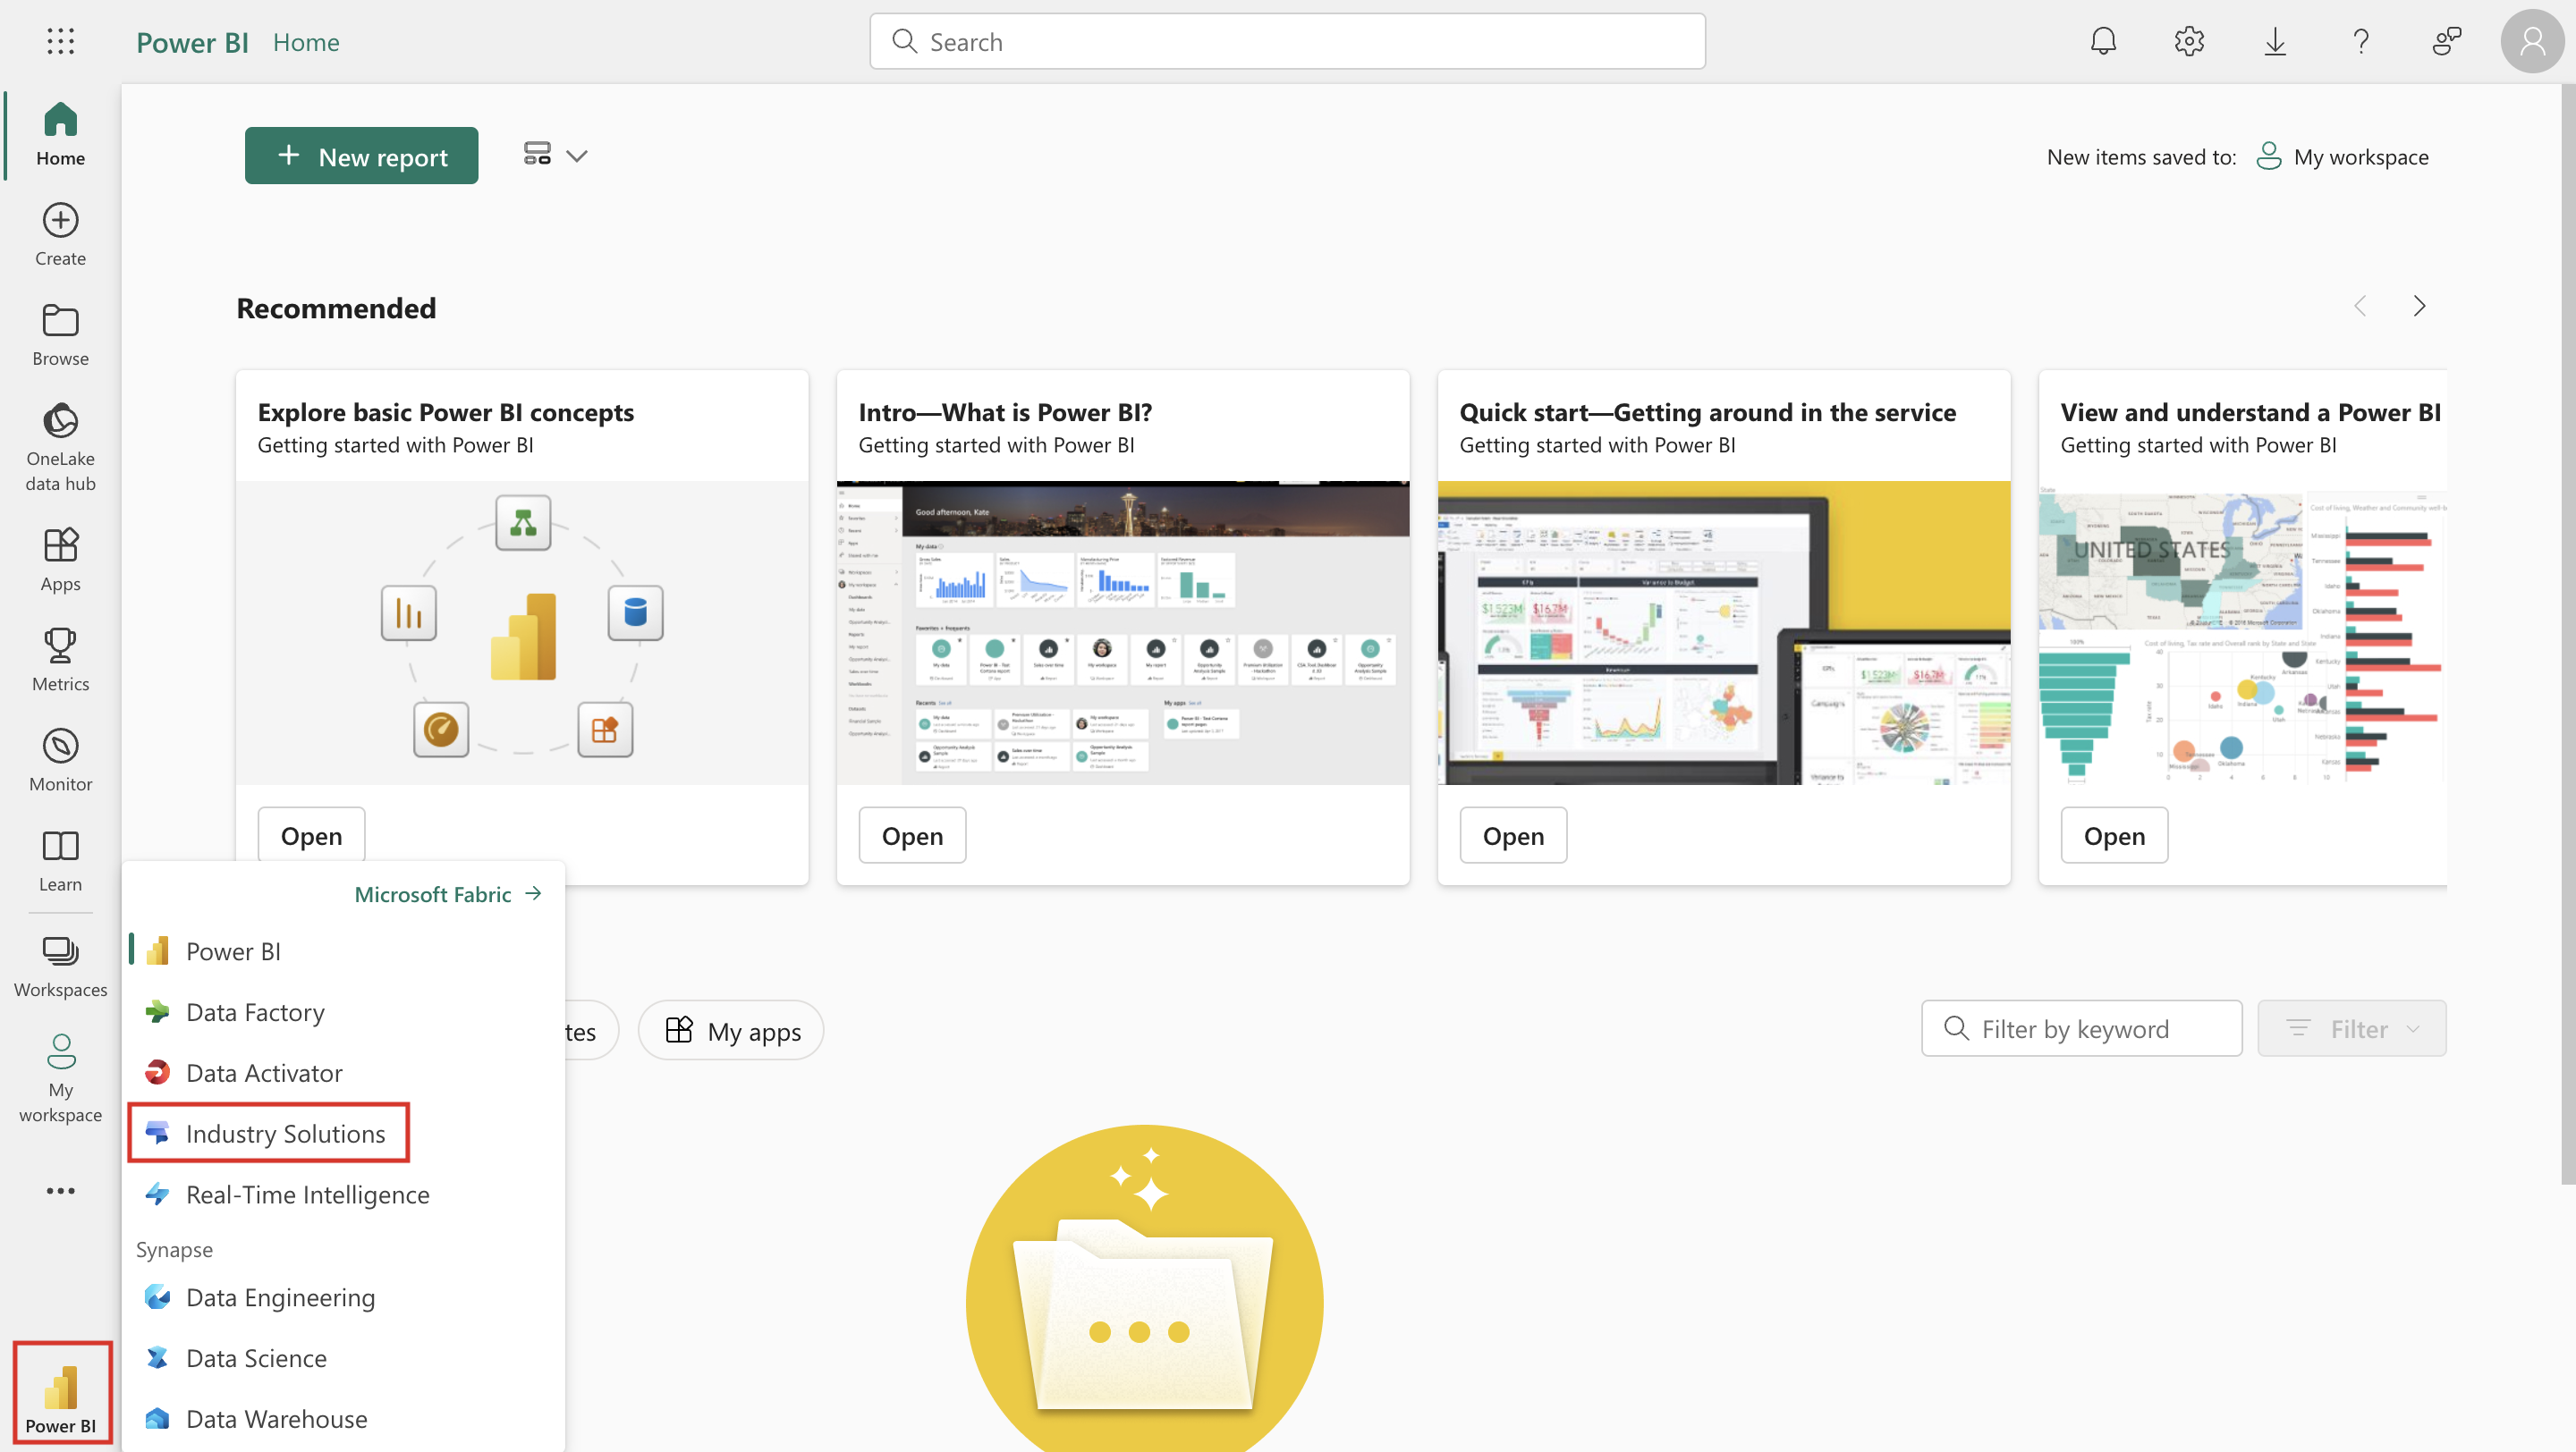This screenshot has height=1452, width=2576.
Task: Go to Home in the left navigation
Action: pos(60,134)
